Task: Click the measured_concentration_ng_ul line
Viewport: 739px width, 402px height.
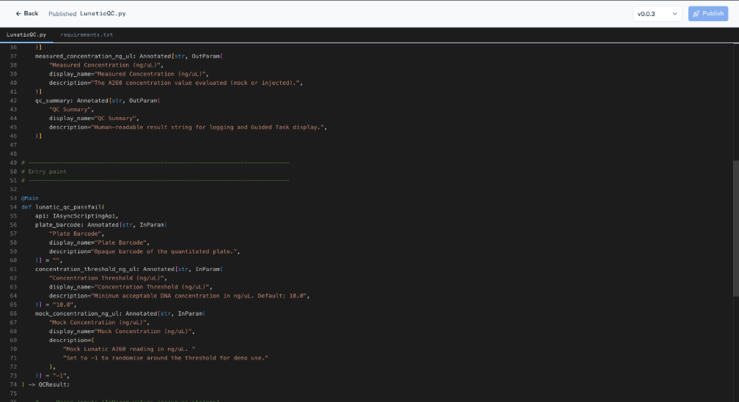Action: tap(129, 56)
